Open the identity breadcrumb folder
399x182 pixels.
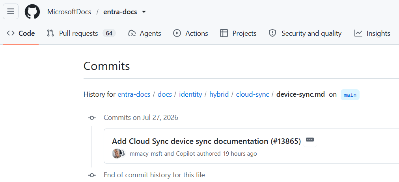[190, 95]
